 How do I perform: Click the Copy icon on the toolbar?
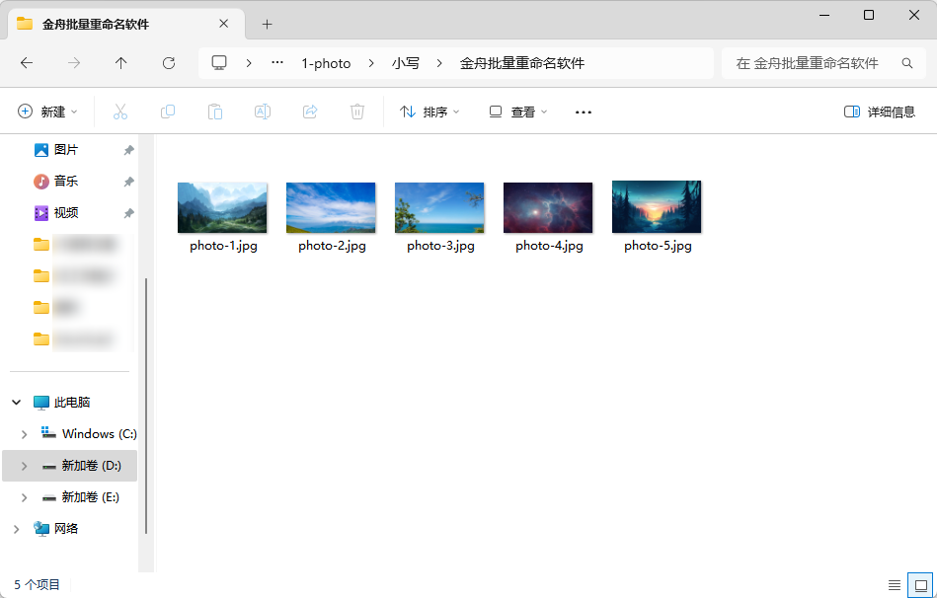[x=168, y=112]
